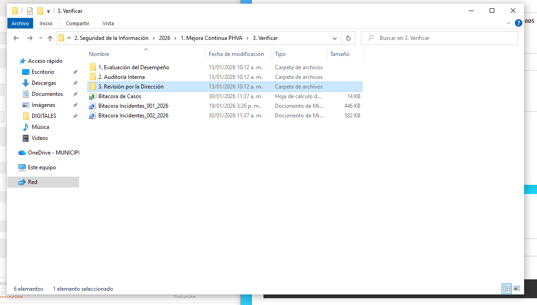Expand arrow after 2026 breadcrumb

[176, 38]
